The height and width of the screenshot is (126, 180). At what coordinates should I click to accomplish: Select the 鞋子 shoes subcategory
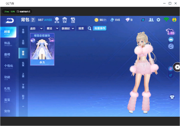(x=23, y=97)
